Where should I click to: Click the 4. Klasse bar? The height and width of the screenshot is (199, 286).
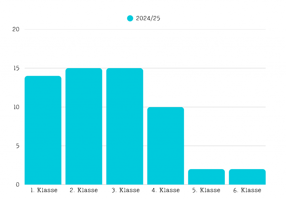click(x=166, y=146)
